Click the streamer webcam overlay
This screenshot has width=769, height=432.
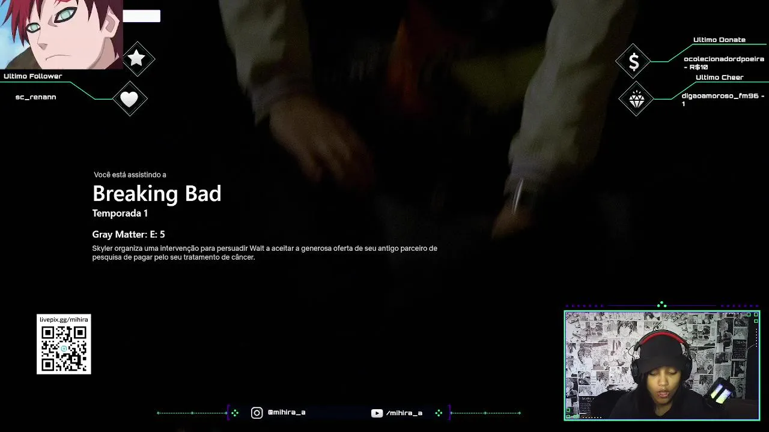coord(662,365)
